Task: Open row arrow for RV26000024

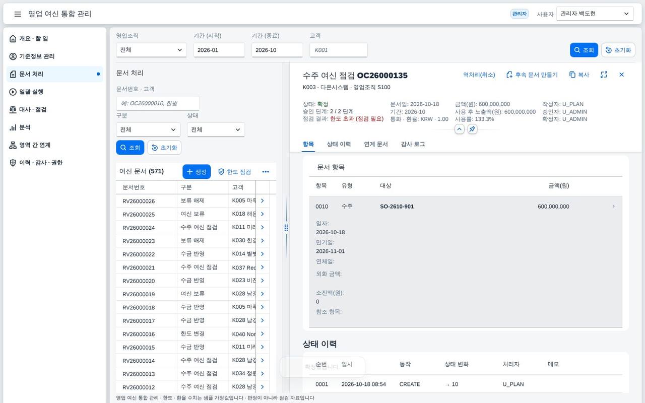Action: [x=262, y=227]
